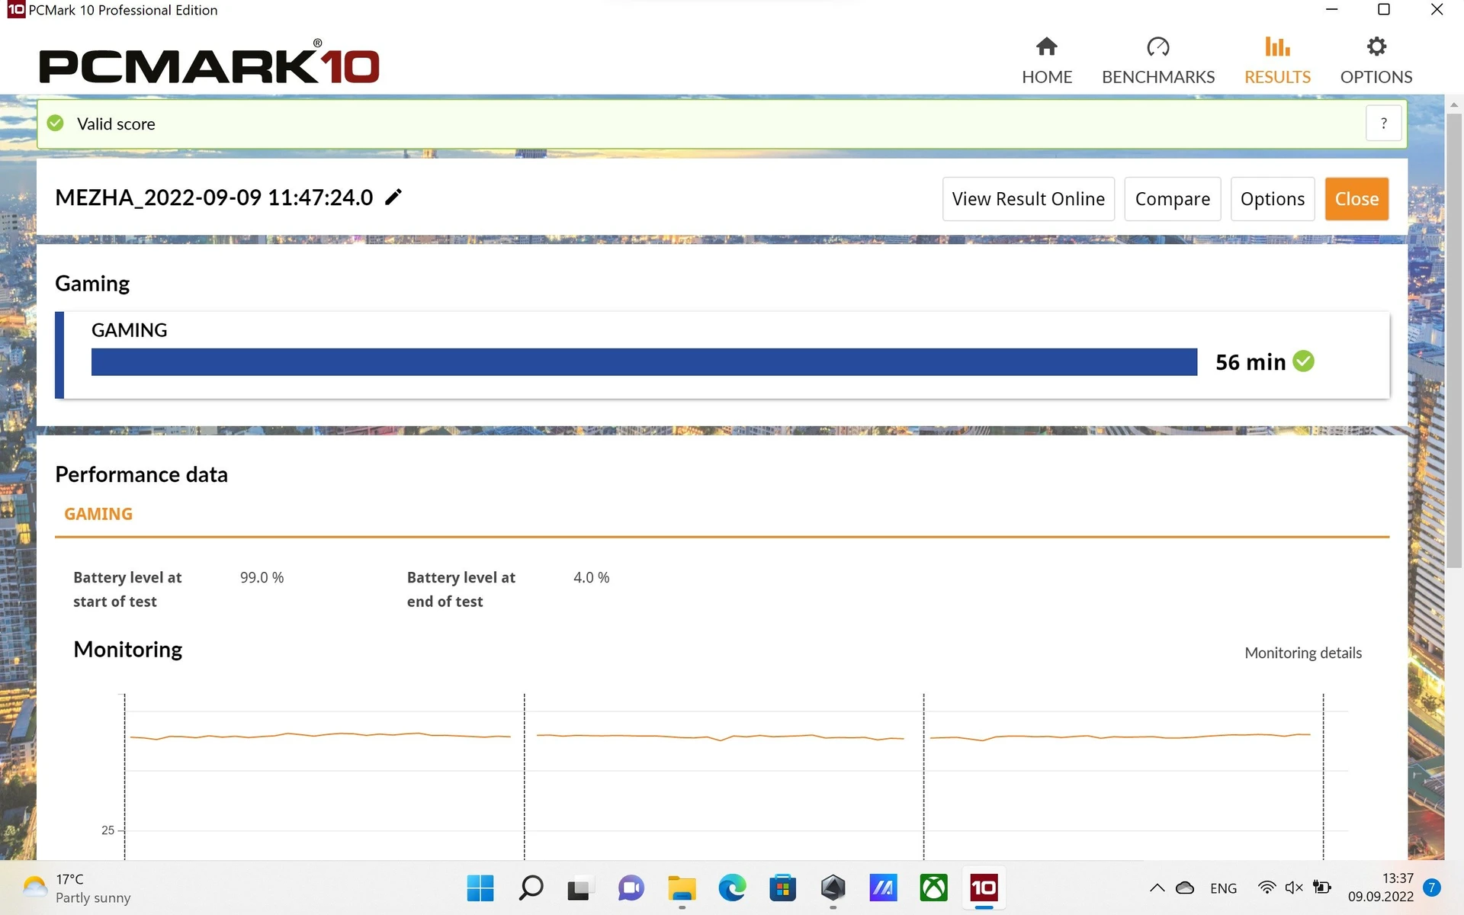This screenshot has width=1464, height=915.
Task: Select result title MEZHA_2022-09-09 11:47:24.0
Action: 214,197
